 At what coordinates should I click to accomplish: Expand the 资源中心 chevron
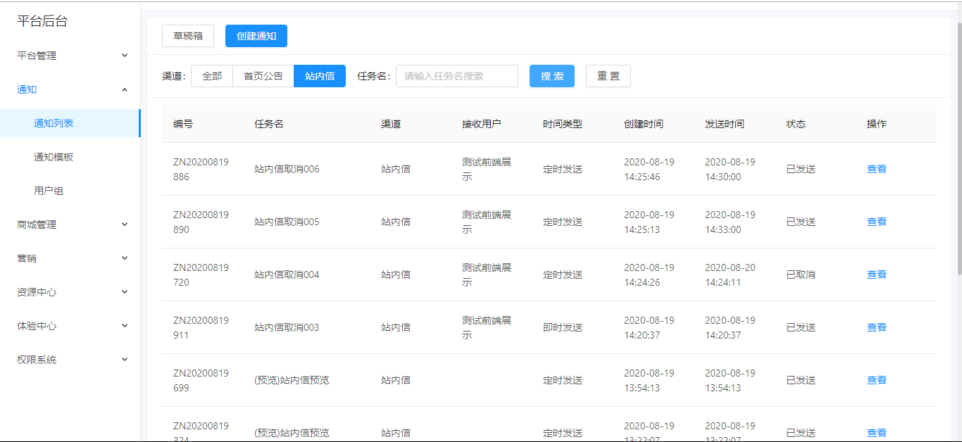pyautogui.click(x=125, y=292)
